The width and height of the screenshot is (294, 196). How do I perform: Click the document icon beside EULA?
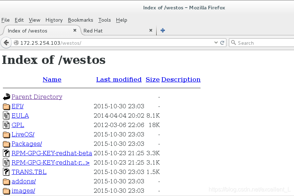click(6, 116)
